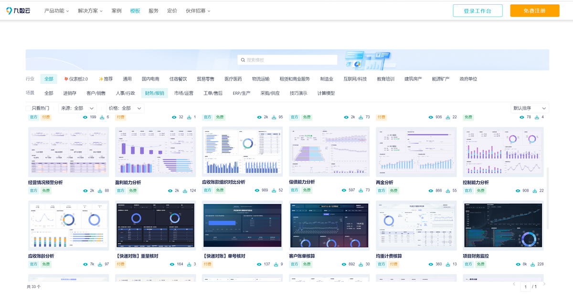Select the 通用 industry filter
This screenshot has width=573, height=296.
tap(127, 79)
